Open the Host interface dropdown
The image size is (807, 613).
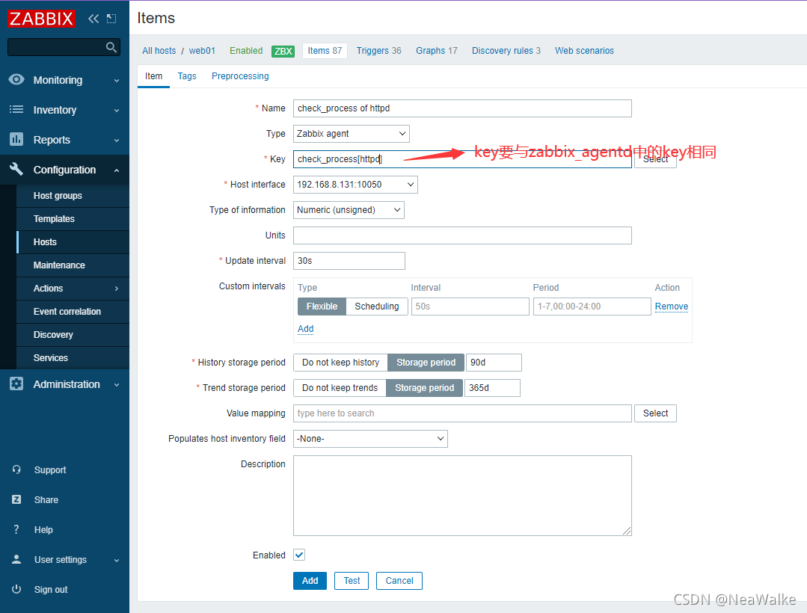[356, 185]
